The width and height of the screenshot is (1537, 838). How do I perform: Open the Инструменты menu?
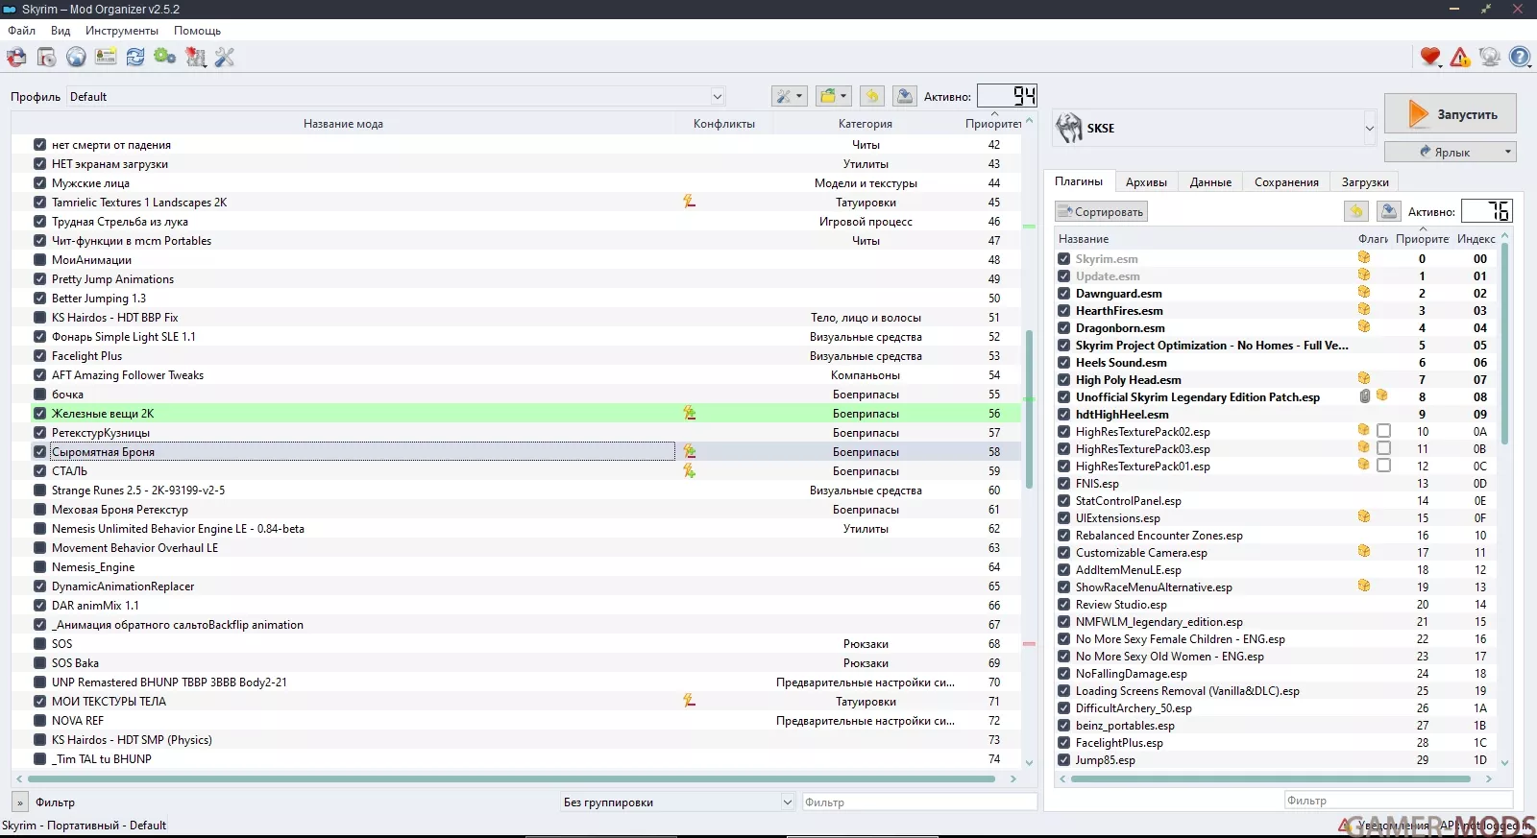coord(122,31)
